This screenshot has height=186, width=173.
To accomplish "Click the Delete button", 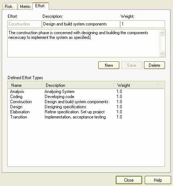I will (155, 65).
